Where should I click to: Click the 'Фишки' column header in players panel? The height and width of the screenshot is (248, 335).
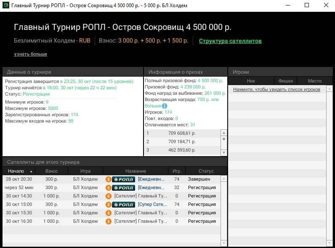tap(286, 81)
